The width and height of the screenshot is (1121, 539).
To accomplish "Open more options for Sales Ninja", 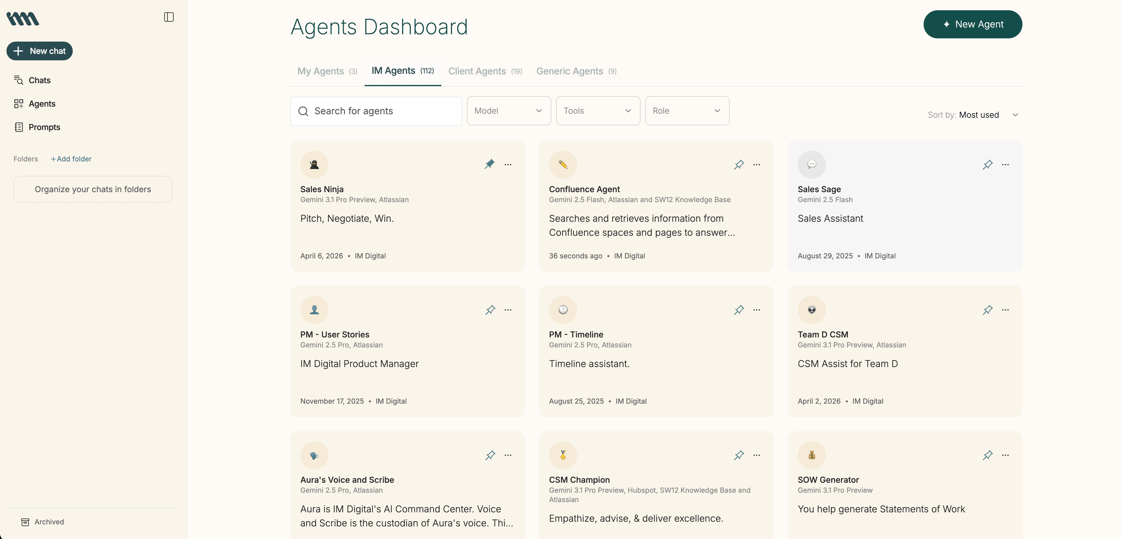I will 508,164.
